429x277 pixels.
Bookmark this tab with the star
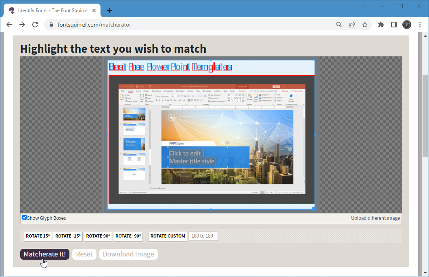(x=365, y=25)
